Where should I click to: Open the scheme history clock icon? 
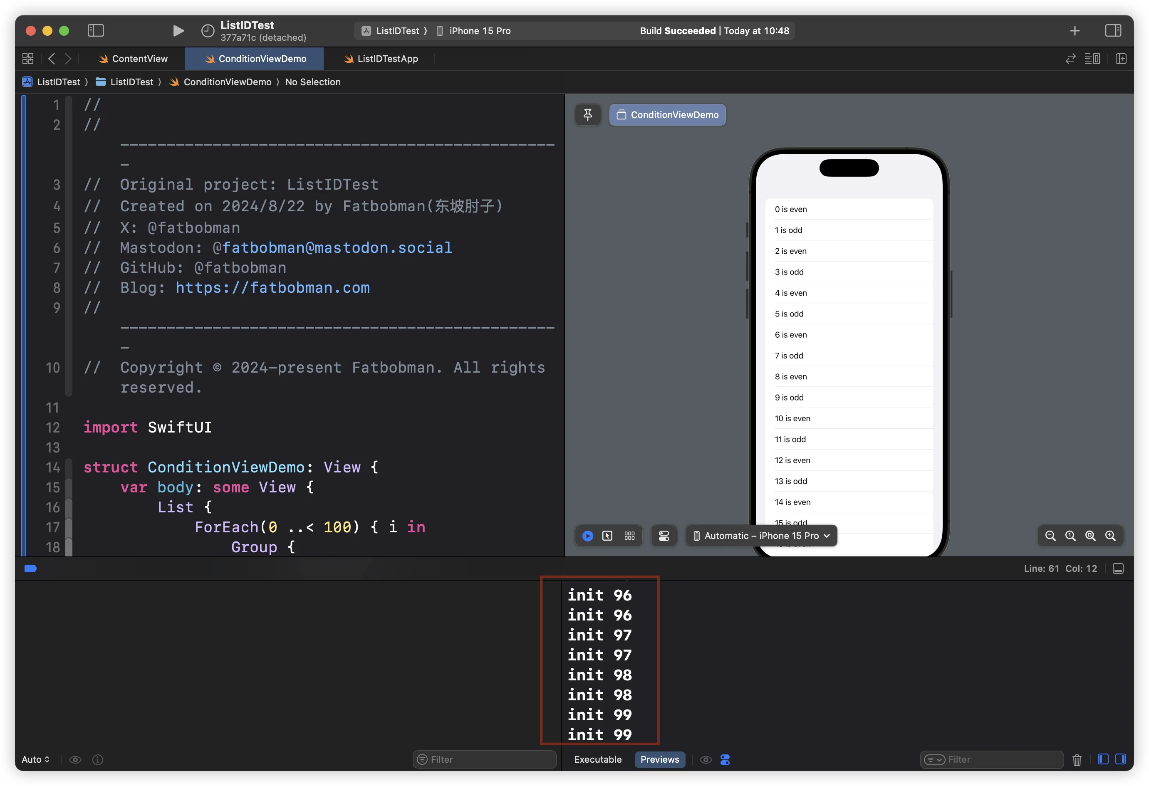point(208,31)
